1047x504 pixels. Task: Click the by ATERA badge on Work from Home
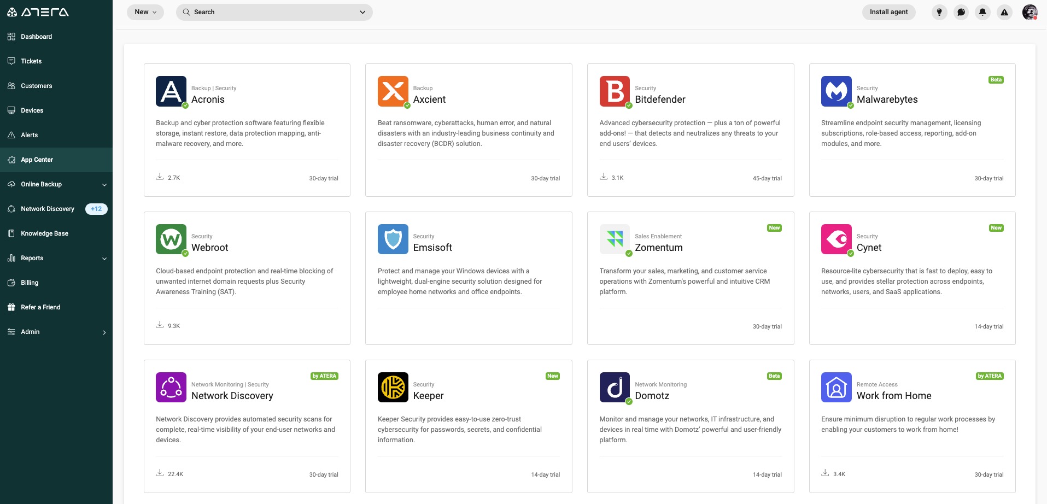click(x=990, y=376)
